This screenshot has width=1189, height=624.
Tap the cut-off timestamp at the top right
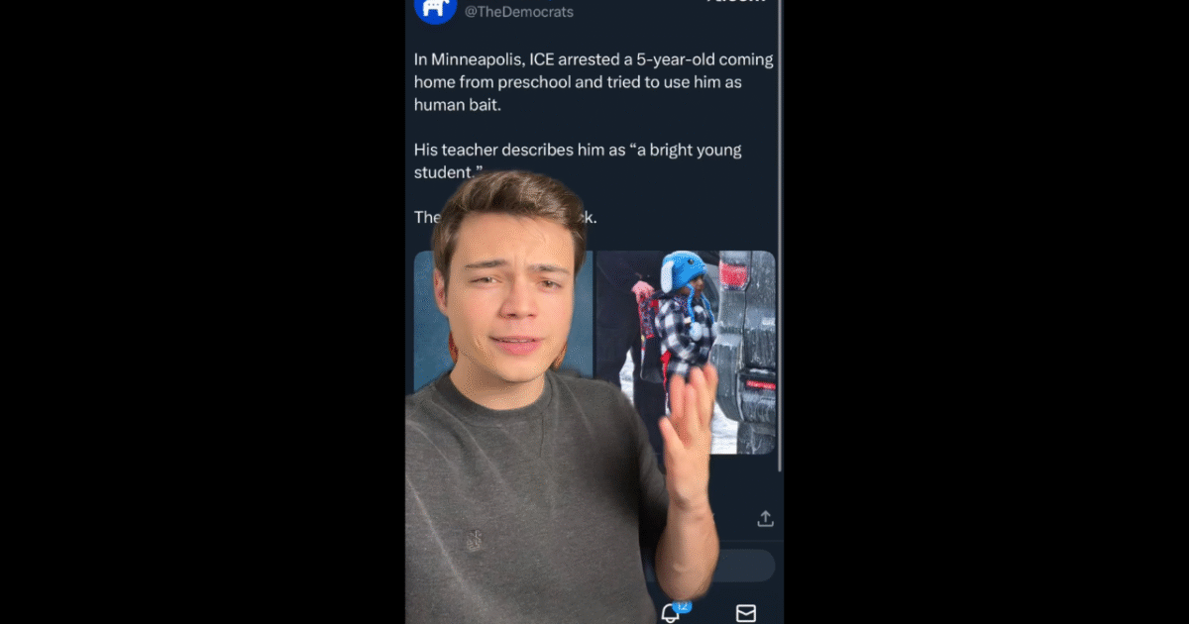[x=735, y=2]
